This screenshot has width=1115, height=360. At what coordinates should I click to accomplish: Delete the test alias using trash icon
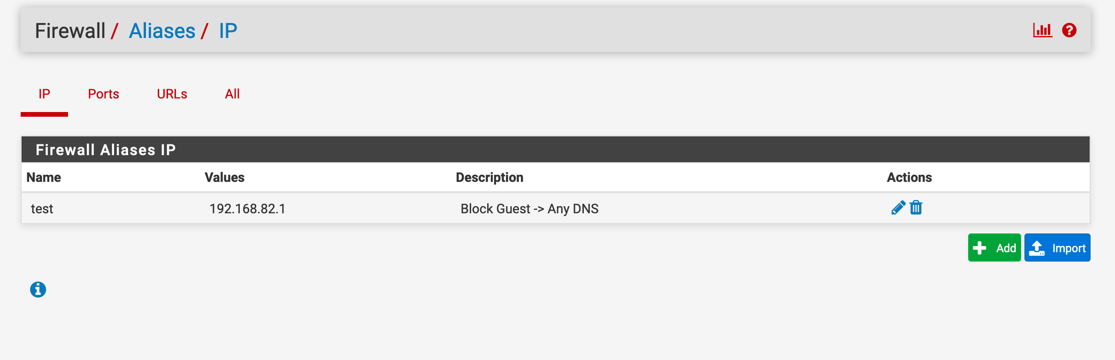pos(916,208)
